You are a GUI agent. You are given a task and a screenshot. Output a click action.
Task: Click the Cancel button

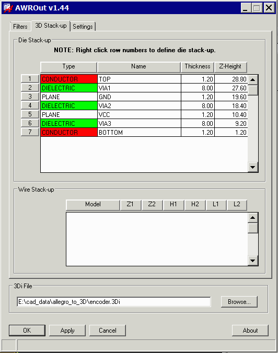(x=108, y=330)
